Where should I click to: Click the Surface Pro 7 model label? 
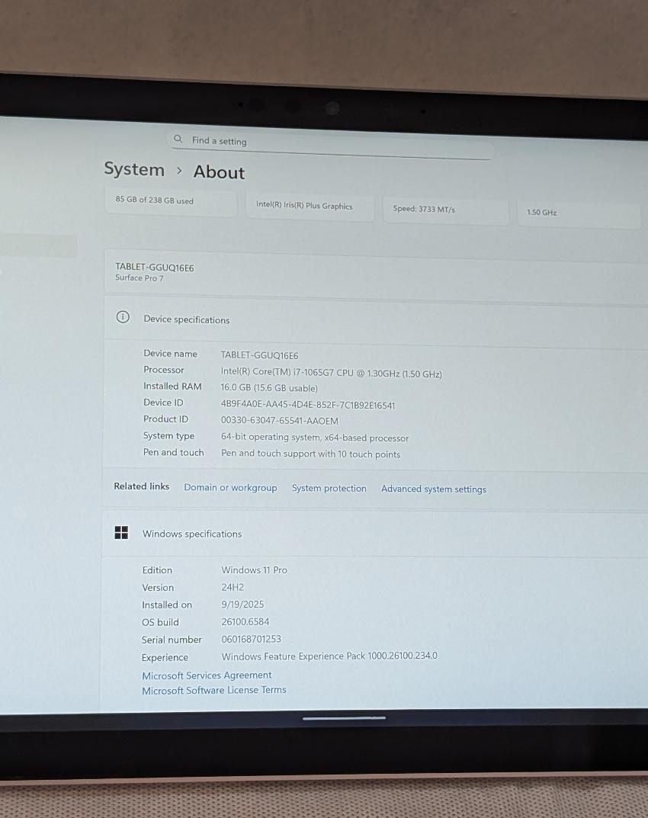(140, 278)
